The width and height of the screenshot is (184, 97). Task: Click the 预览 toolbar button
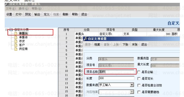(x=28, y=14)
